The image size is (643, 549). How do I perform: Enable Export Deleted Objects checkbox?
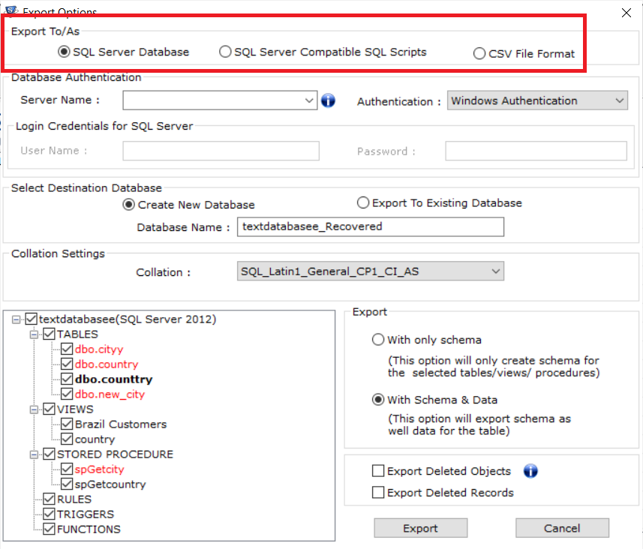(378, 471)
